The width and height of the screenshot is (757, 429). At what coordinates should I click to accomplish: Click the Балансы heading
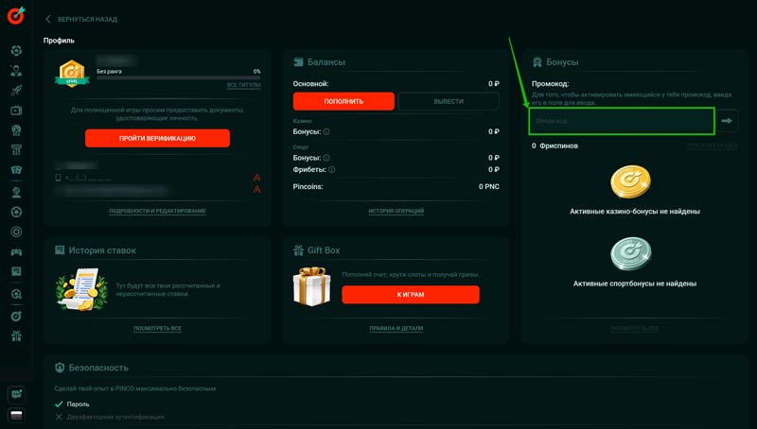tap(326, 62)
